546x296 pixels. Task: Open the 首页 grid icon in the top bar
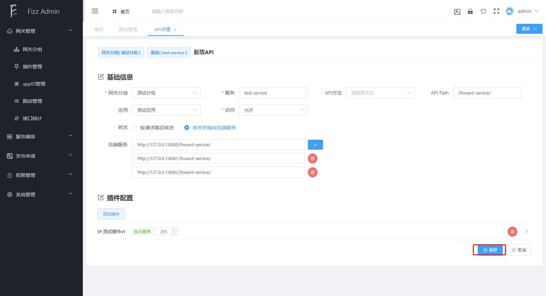click(115, 11)
